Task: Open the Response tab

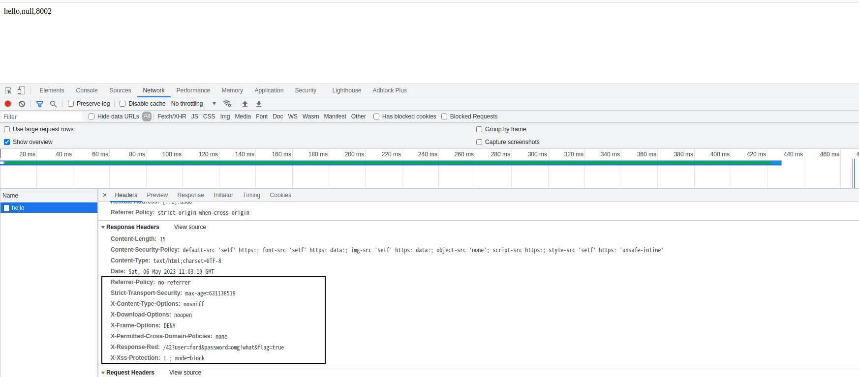Action: tap(190, 195)
